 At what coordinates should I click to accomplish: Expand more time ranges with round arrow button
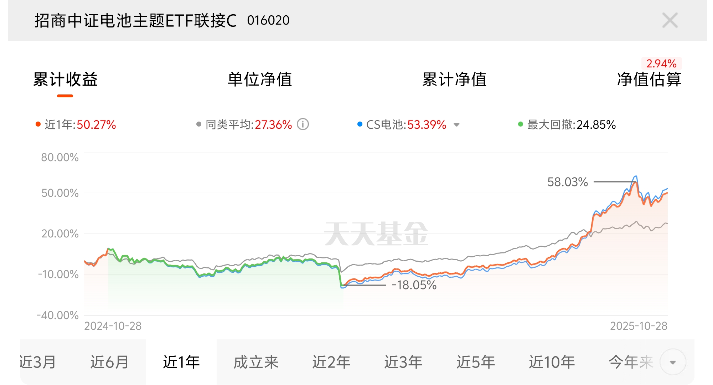673,362
